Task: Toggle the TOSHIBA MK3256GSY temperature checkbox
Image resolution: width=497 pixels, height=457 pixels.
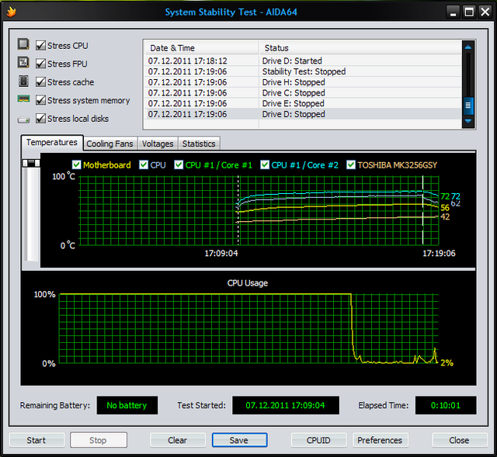Action: point(351,164)
